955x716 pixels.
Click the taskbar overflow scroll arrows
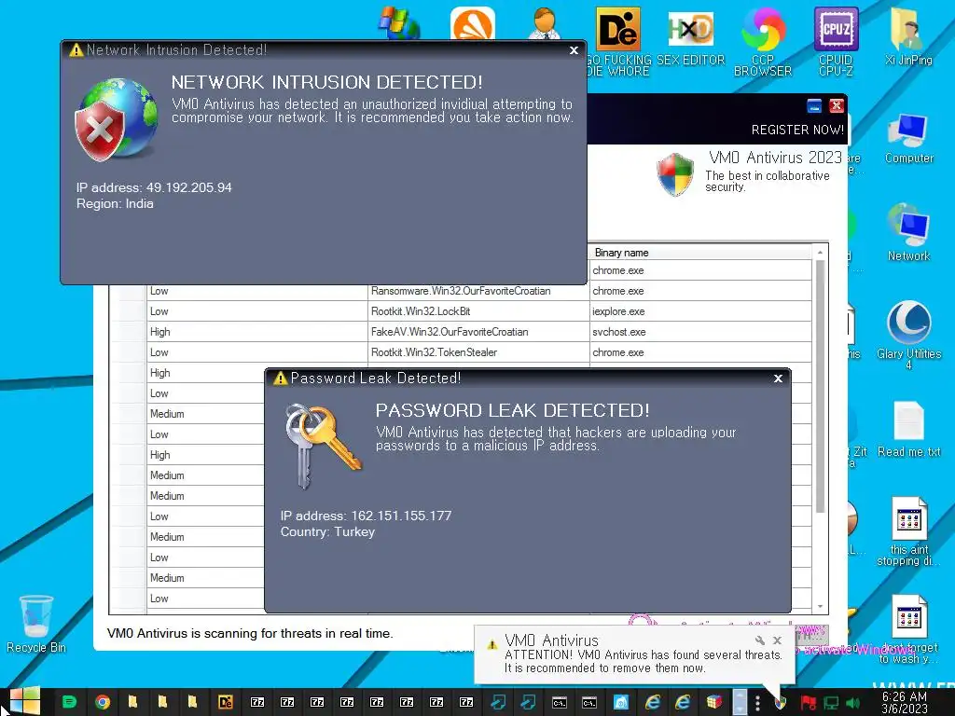(740, 702)
